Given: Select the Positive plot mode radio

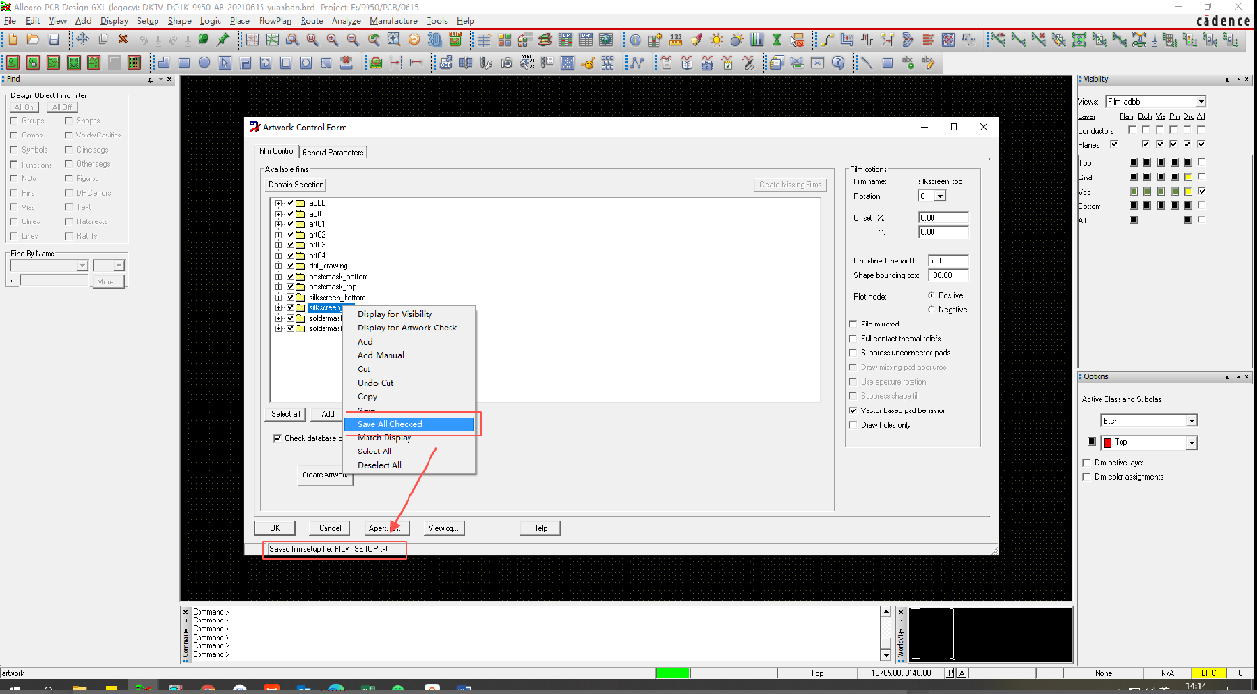Looking at the screenshot, I should [x=932, y=295].
